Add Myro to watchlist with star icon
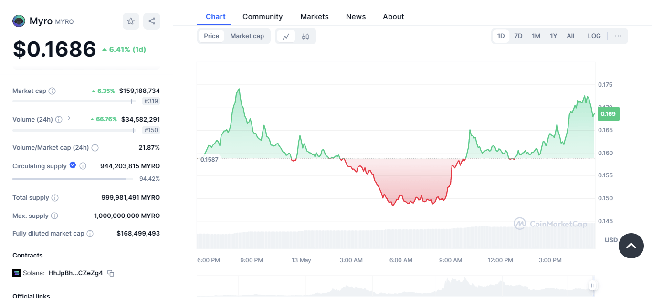The height and width of the screenshot is (298, 652). pos(131,21)
